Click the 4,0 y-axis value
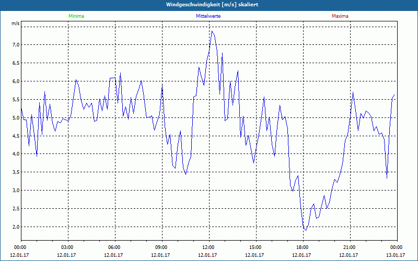 coord(16,154)
